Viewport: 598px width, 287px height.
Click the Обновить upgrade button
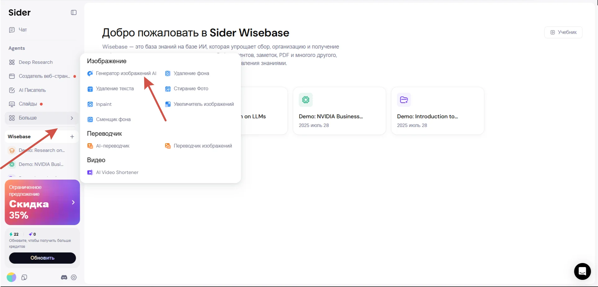point(42,258)
